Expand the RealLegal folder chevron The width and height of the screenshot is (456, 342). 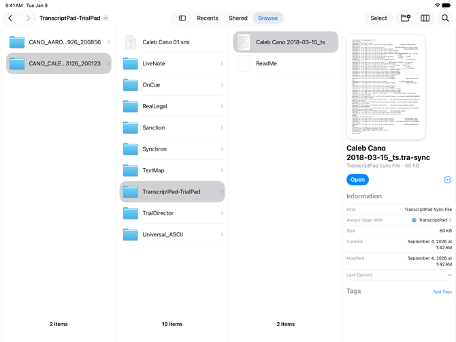(222, 106)
